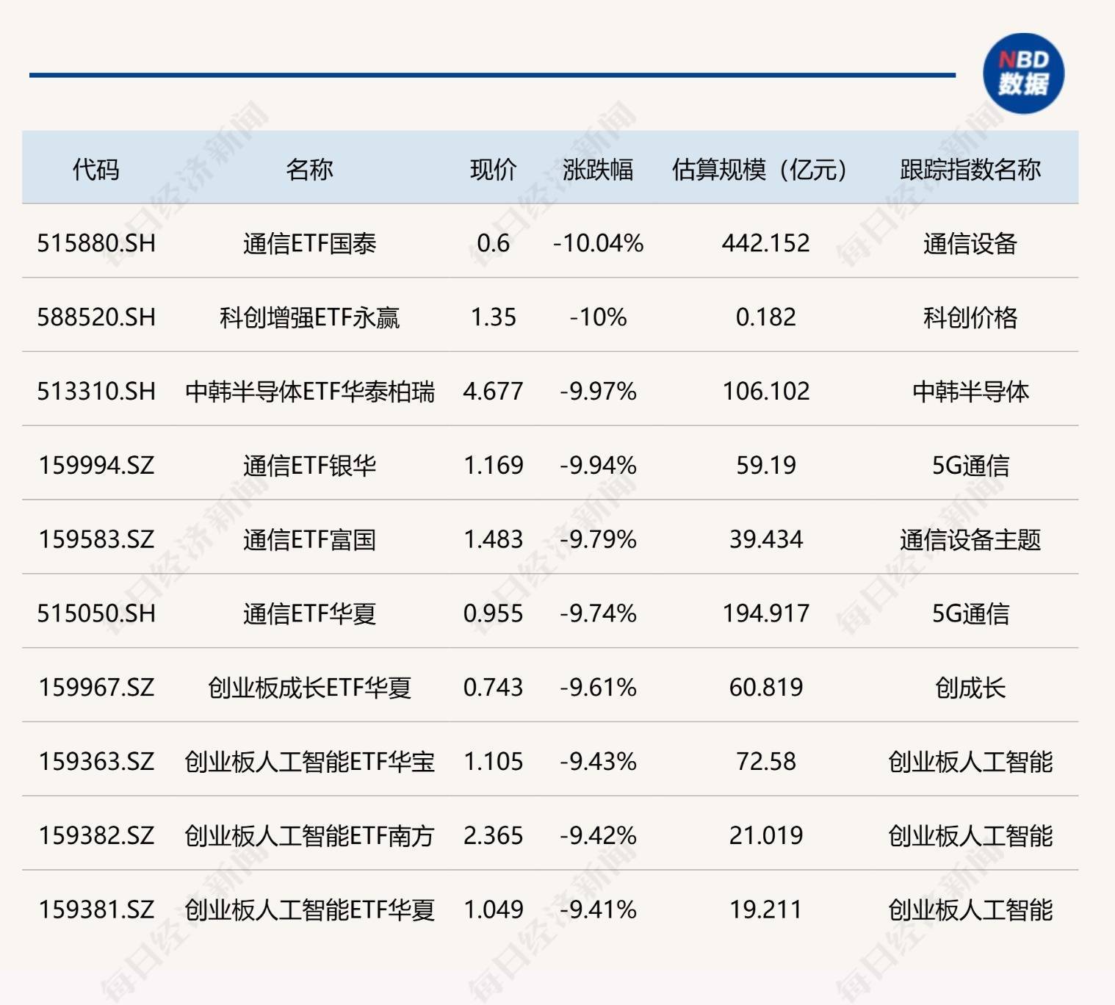The width and height of the screenshot is (1115, 1005).
Task: Click the name 创业板成长ETF华夏
Action: pyautogui.click(x=309, y=688)
